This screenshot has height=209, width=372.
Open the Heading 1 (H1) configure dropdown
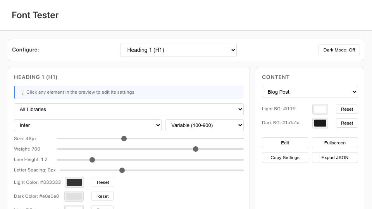coord(178,50)
